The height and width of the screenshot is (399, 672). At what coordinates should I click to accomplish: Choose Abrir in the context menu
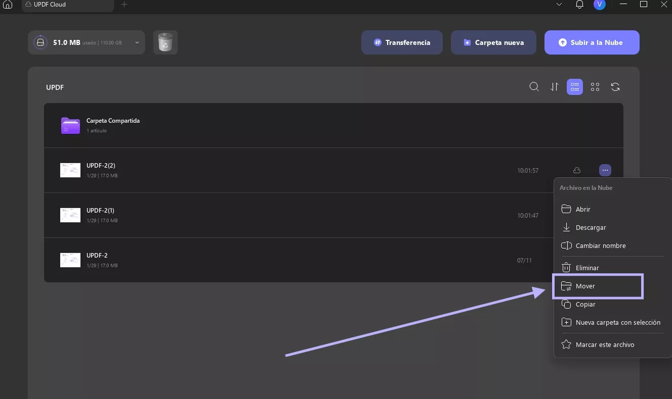(612, 209)
